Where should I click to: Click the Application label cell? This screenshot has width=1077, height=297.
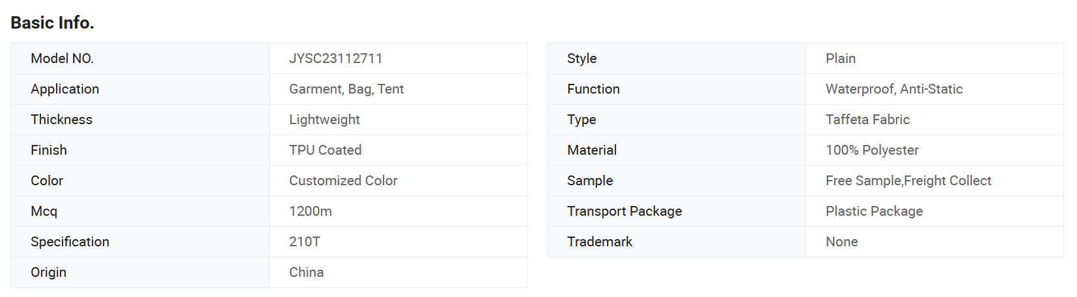point(140,89)
